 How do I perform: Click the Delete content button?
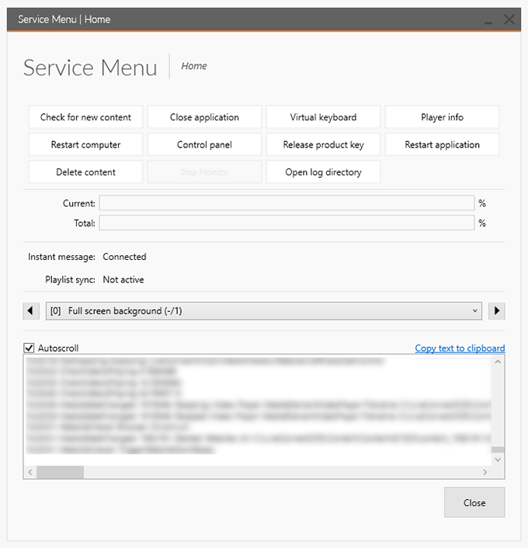click(x=85, y=172)
